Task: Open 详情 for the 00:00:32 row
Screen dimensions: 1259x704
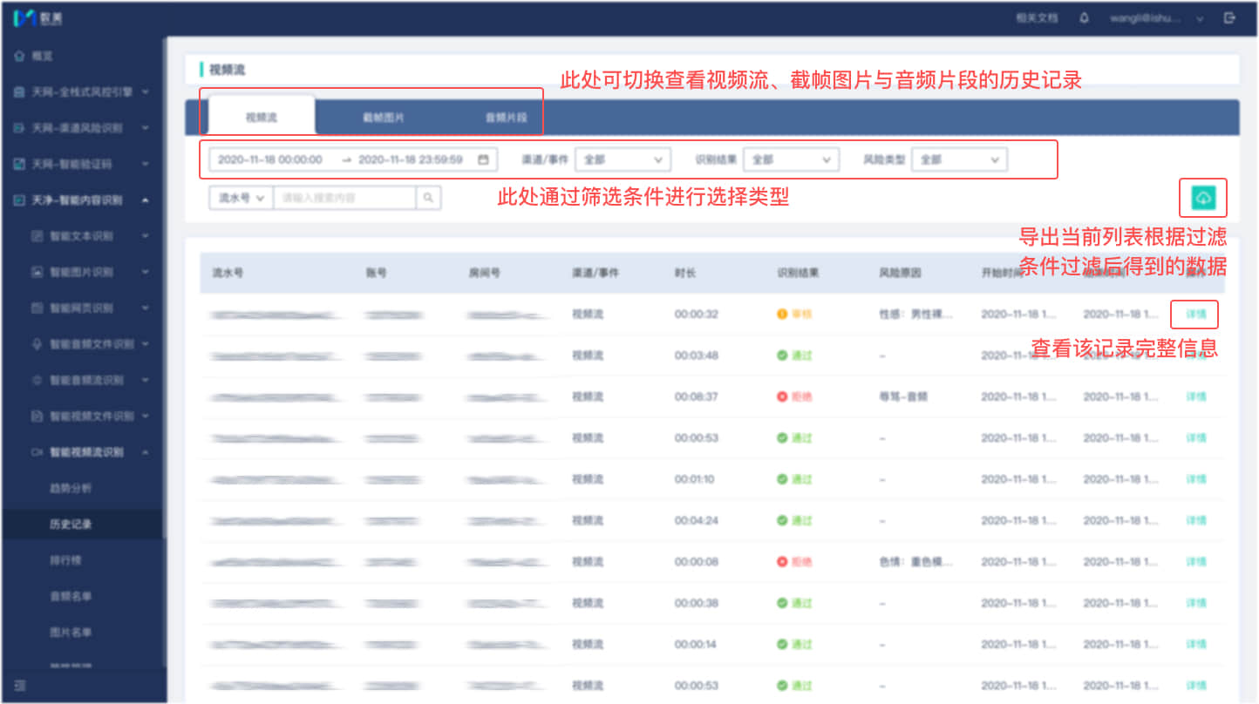Action: point(1195,314)
